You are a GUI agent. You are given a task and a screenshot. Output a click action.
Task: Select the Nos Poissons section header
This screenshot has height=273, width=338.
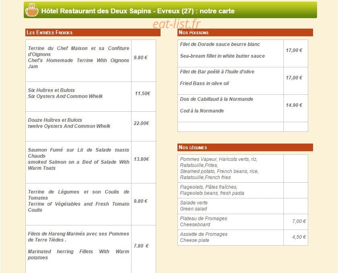245,32
